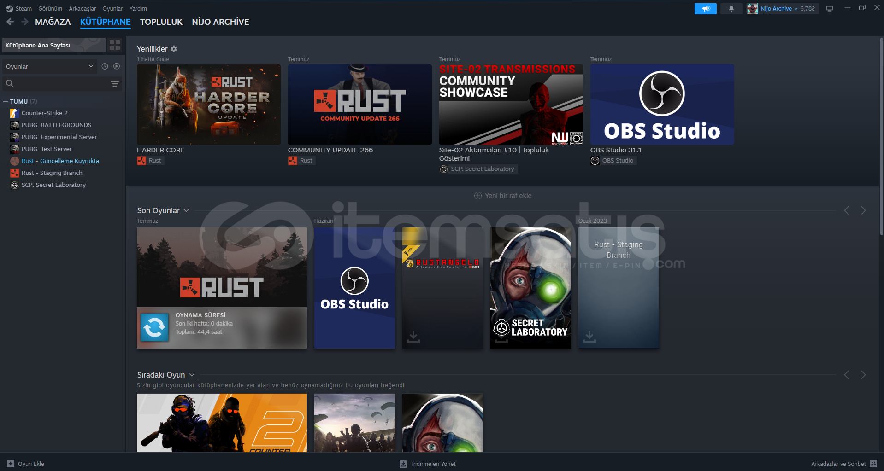This screenshot has height=471, width=884.
Task: Click the wallet balance 6,78₺
Action: click(807, 9)
